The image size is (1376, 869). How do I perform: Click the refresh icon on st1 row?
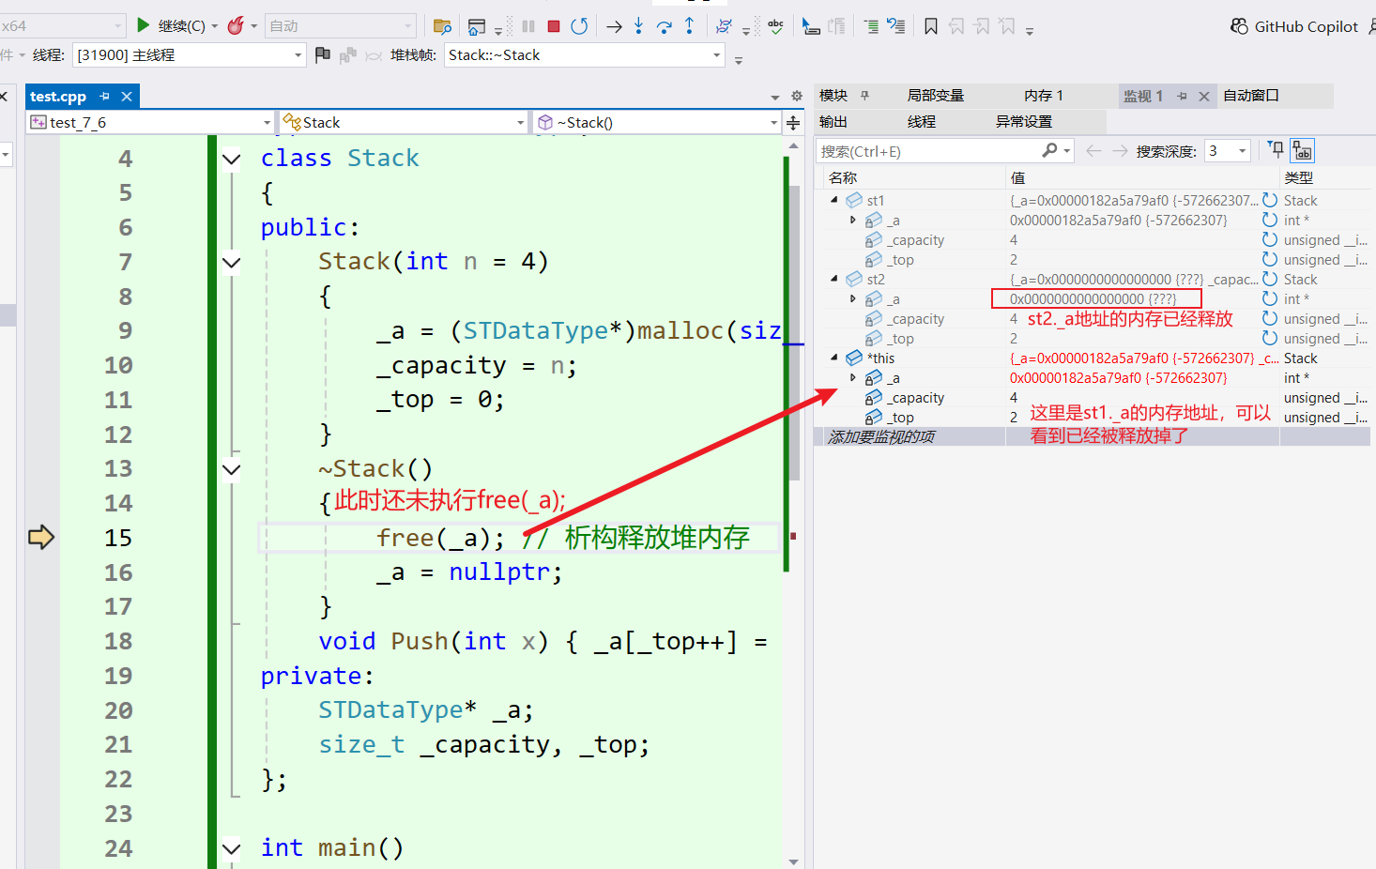(1270, 200)
